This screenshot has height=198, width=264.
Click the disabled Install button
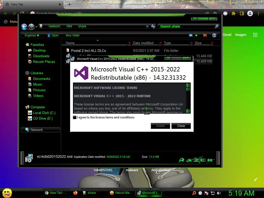coord(160,126)
